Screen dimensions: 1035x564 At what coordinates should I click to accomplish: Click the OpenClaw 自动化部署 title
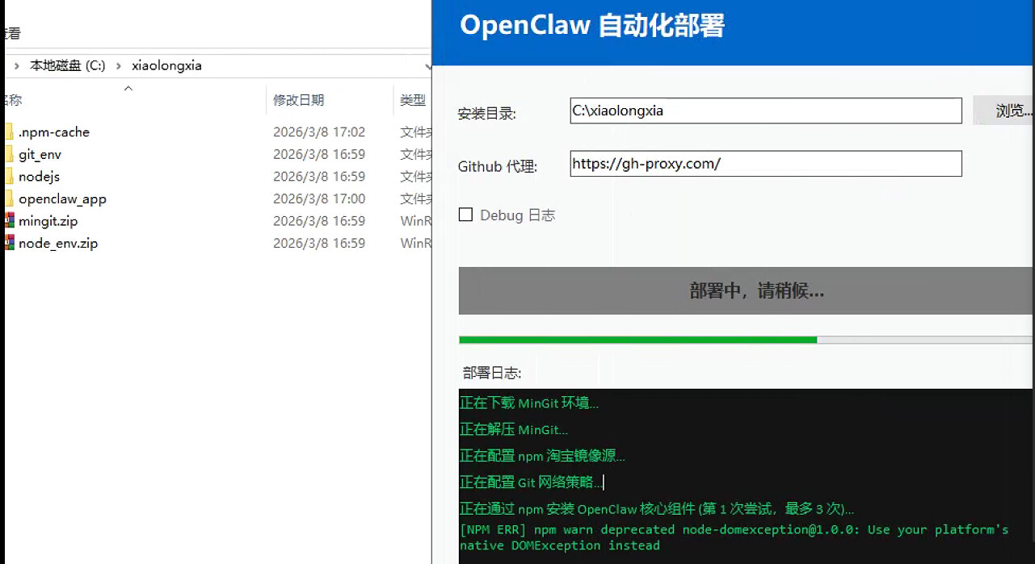coord(592,25)
